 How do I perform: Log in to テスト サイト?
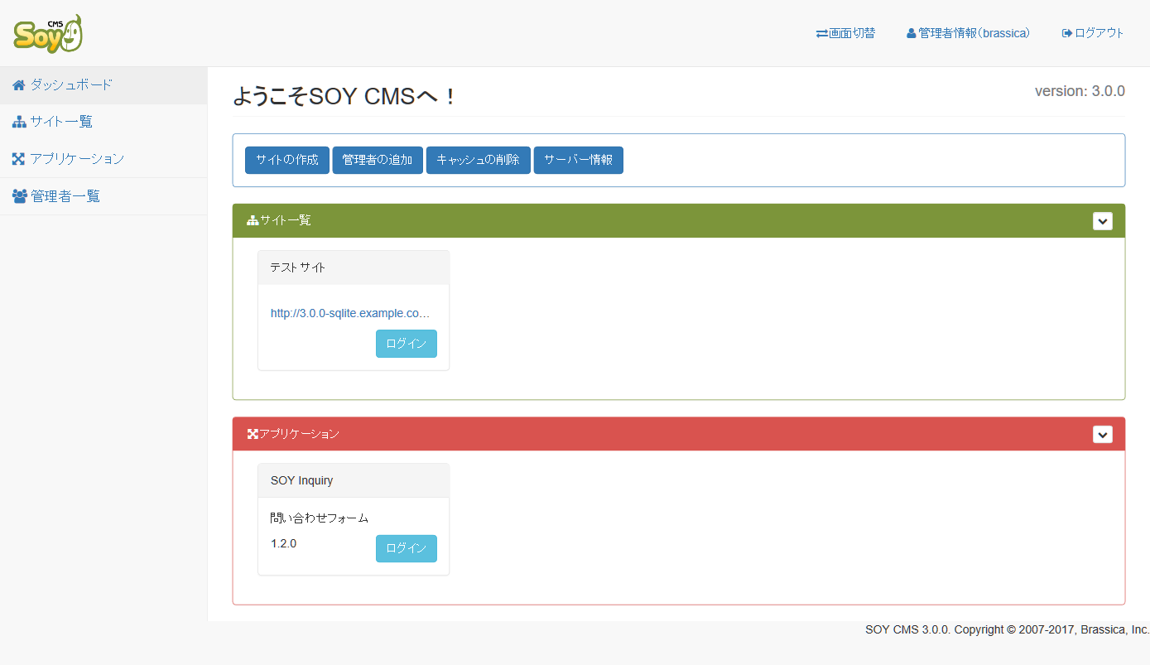(407, 344)
